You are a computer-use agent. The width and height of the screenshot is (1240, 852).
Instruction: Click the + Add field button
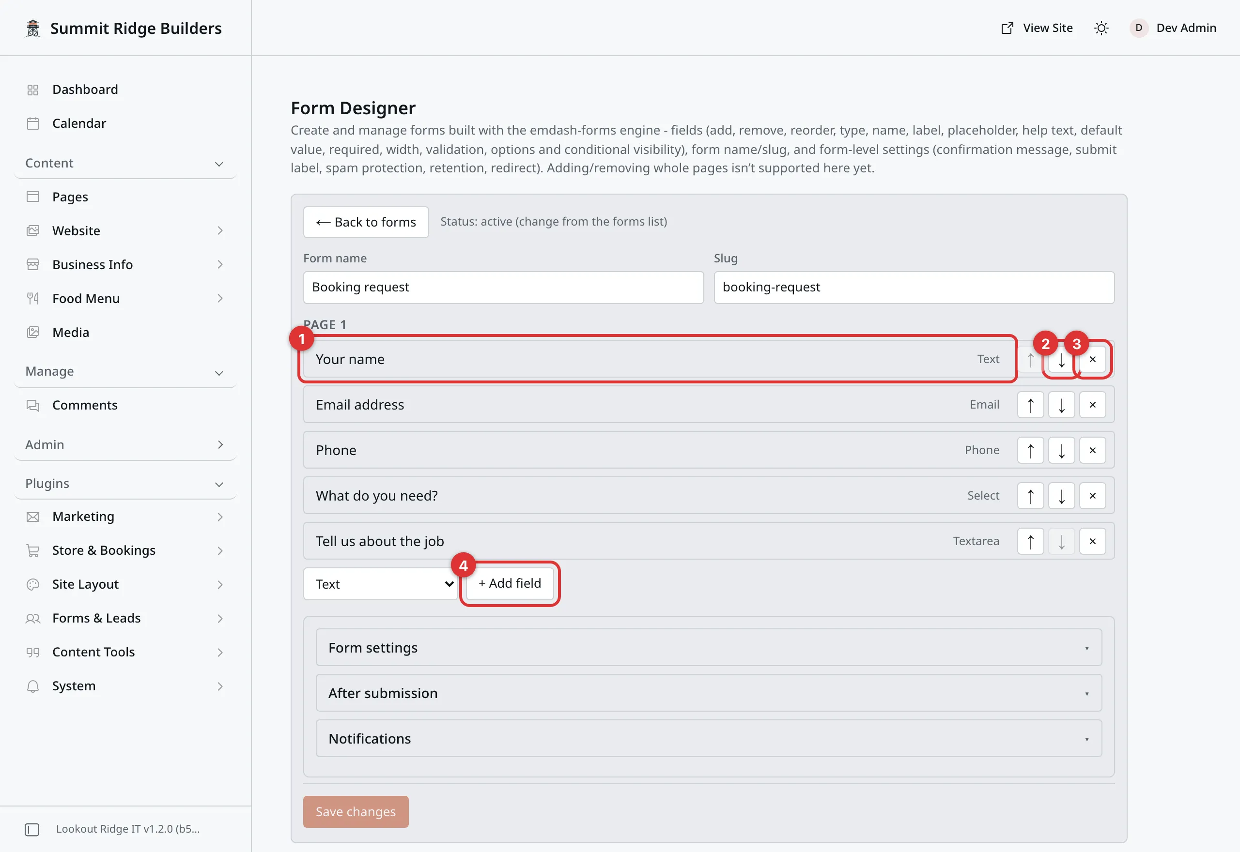point(510,583)
